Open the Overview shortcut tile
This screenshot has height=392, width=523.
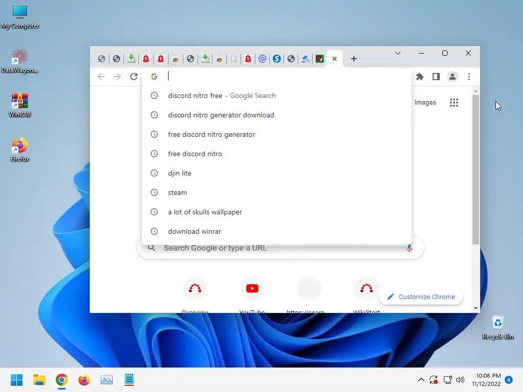195,294
